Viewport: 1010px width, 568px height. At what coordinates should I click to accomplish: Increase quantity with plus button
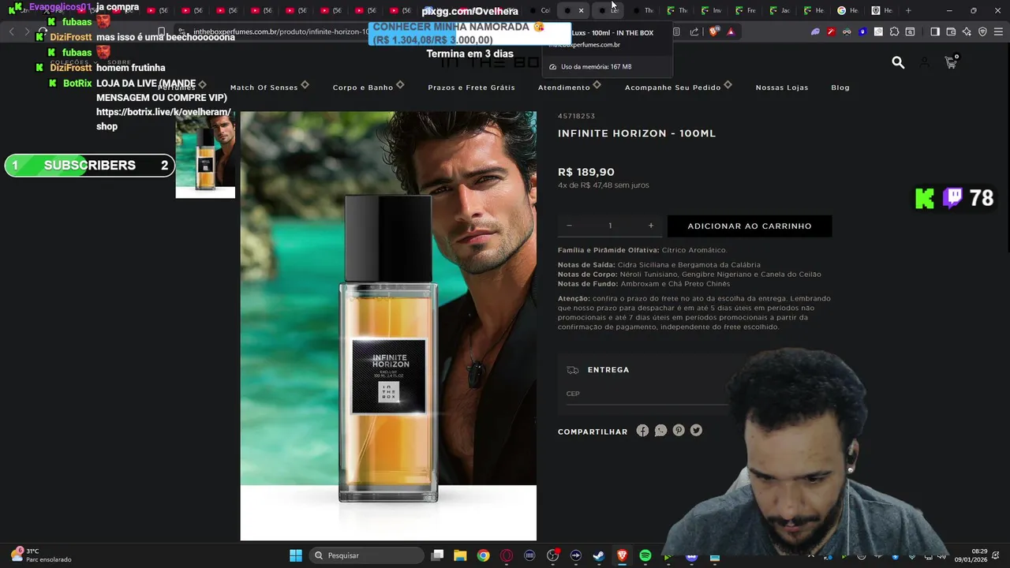[x=651, y=226]
